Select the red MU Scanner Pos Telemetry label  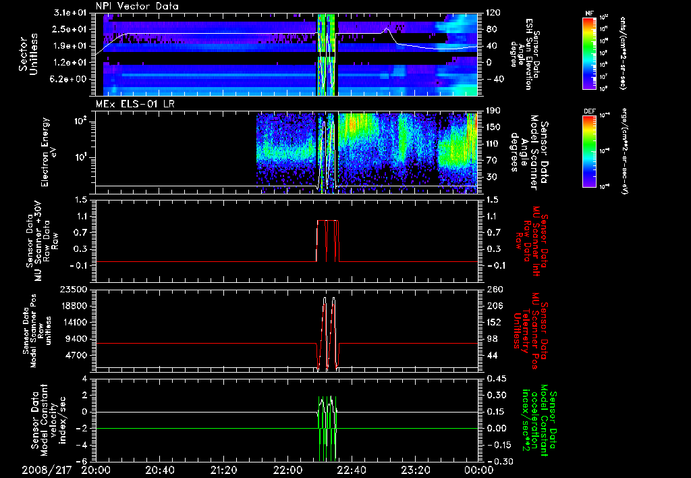point(531,331)
